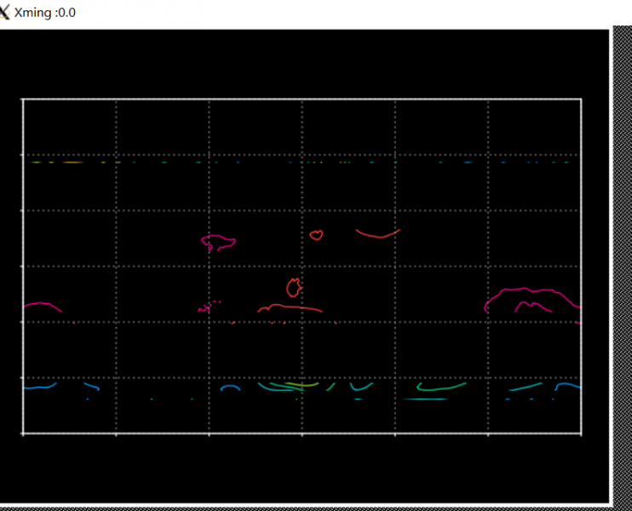Select the yellow-green contour at bottom center
Screen dimensions: 632x511
pos(302,385)
